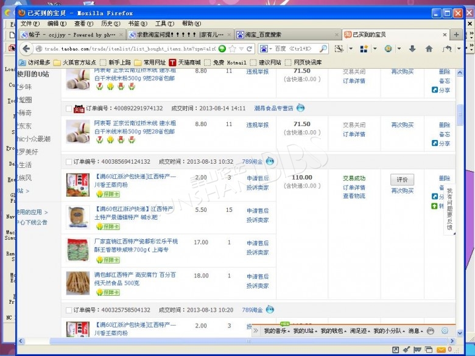Viewport: 475px width, 356px height.
Task: Click Wangwang icon next to 潮昂食品专营店
Action: (300, 108)
